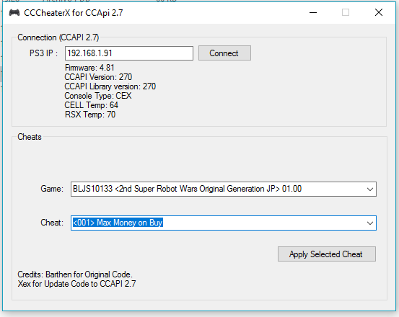The height and width of the screenshot is (317, 399).
Task: Click the highlighted Max Money on Buy text
Action: 118,223
